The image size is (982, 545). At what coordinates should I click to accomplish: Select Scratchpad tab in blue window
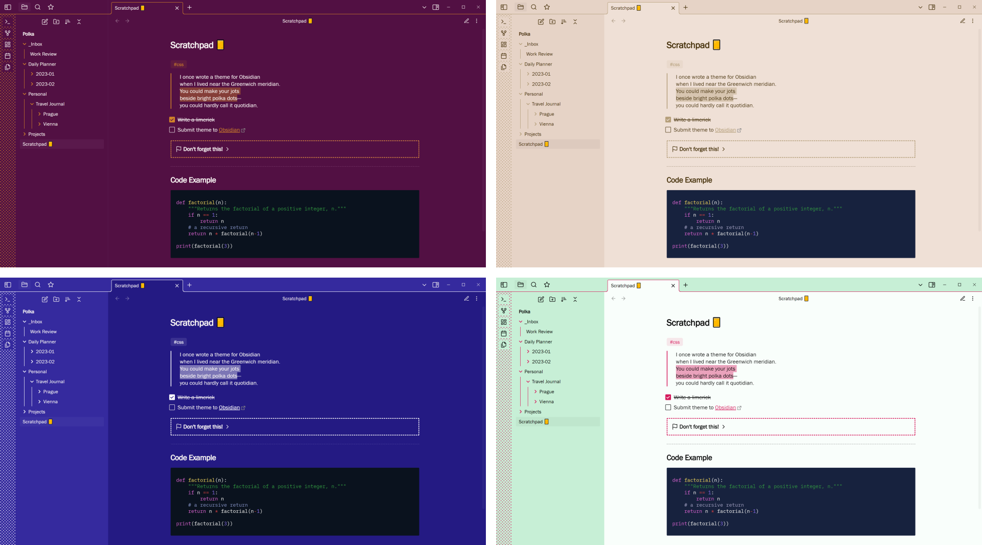[147, 286]
